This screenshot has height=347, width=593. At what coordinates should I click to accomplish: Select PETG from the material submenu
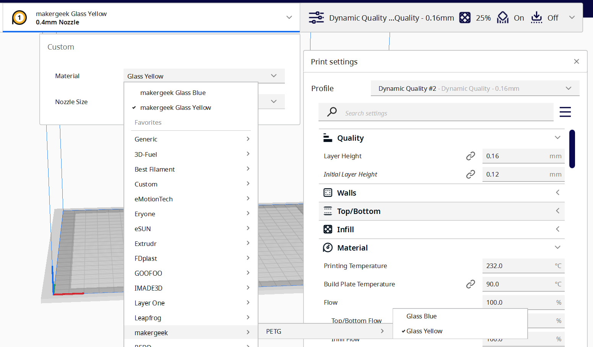274,331
